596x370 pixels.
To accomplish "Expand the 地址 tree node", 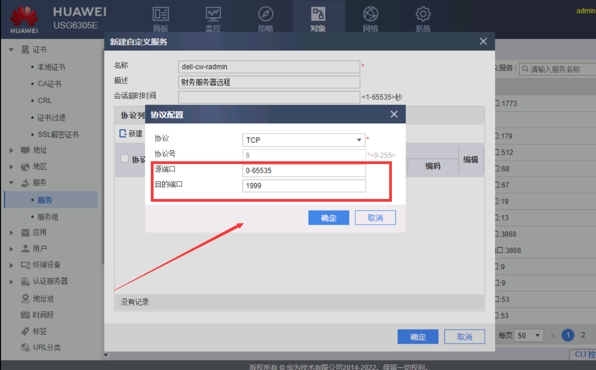I will [11, 150].
